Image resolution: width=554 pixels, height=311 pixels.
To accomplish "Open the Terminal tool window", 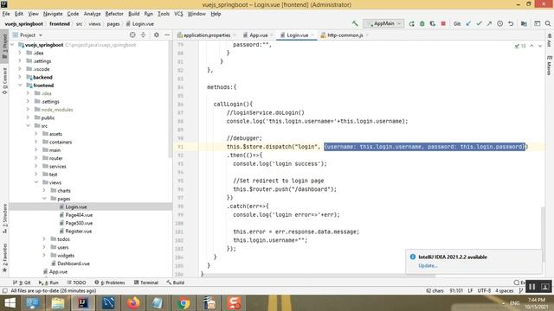I will point(146,282).
